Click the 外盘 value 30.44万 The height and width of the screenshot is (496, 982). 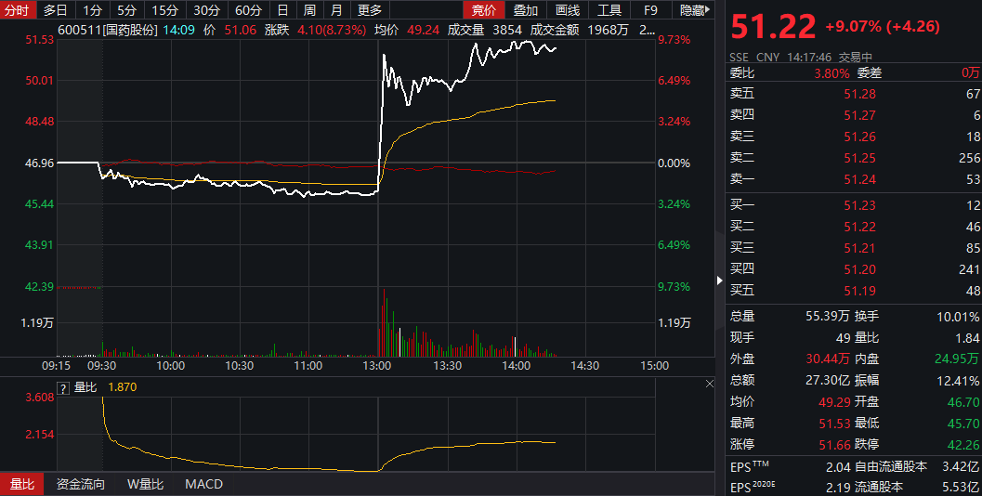(827, 359)
